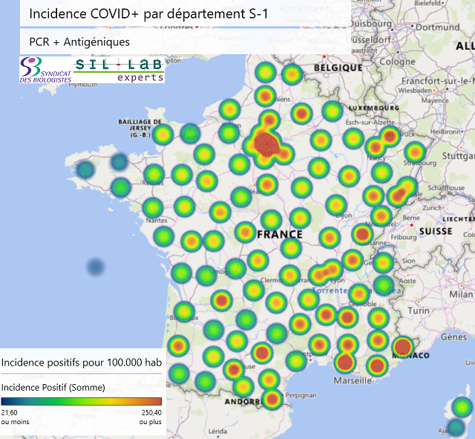475x439 pixels.
Task: Select the isolated blue bubble in the Atlantic
Action: pyautogui.click(x=96, y=267)
